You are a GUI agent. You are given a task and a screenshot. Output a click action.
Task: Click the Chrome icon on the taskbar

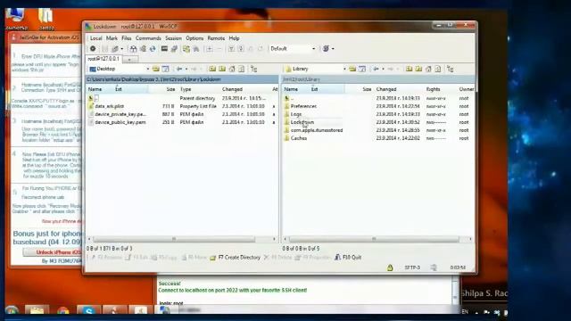tap(62, 310)
